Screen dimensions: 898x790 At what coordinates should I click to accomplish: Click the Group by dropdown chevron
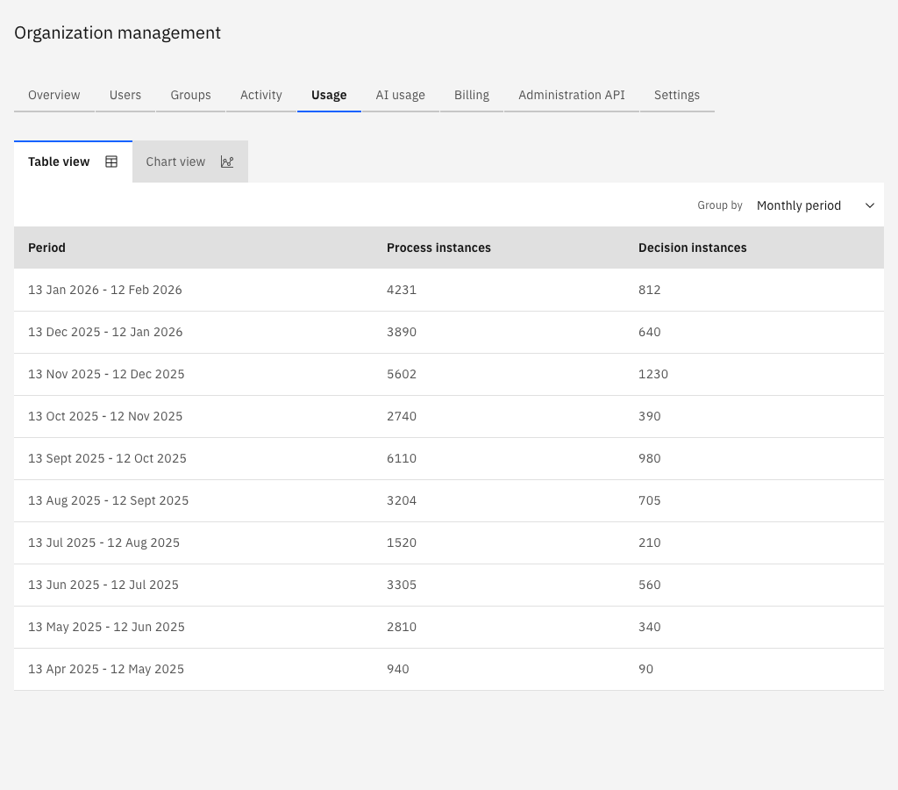(869, 205)
